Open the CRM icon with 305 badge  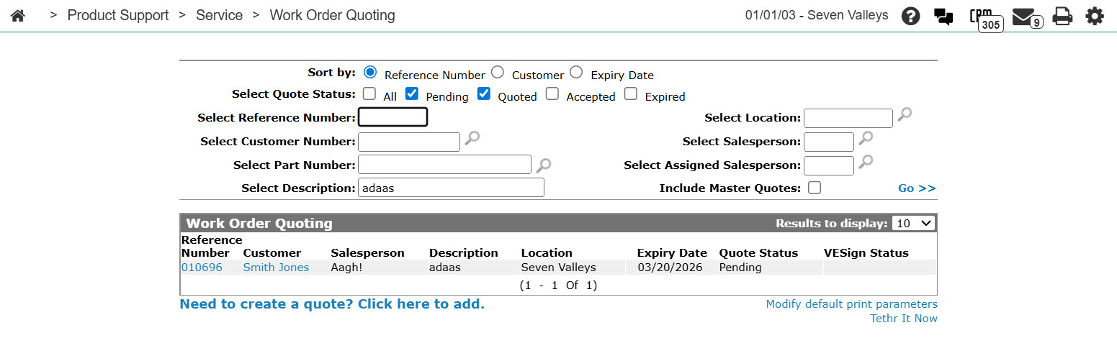pos(982,17)
